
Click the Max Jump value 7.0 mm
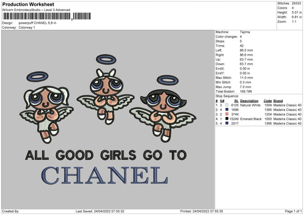(x=245, y=87)
